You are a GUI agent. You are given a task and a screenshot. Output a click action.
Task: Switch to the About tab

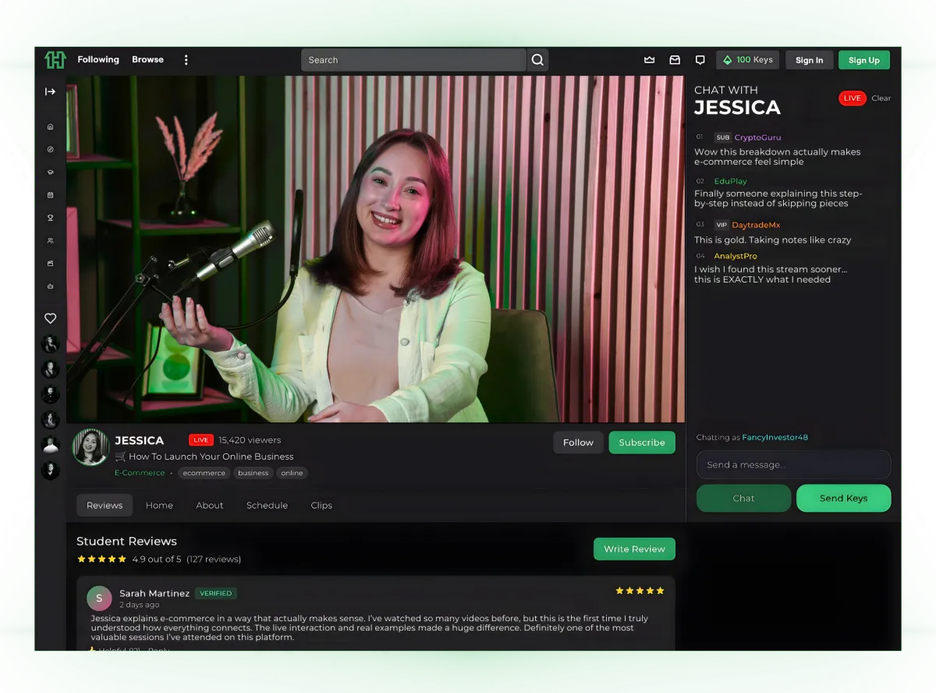tap(210, 506)
